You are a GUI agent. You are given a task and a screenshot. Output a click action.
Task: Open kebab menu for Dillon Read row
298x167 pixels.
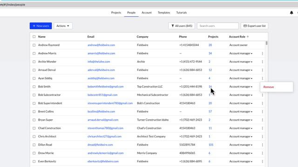click(x=262, y=145)
